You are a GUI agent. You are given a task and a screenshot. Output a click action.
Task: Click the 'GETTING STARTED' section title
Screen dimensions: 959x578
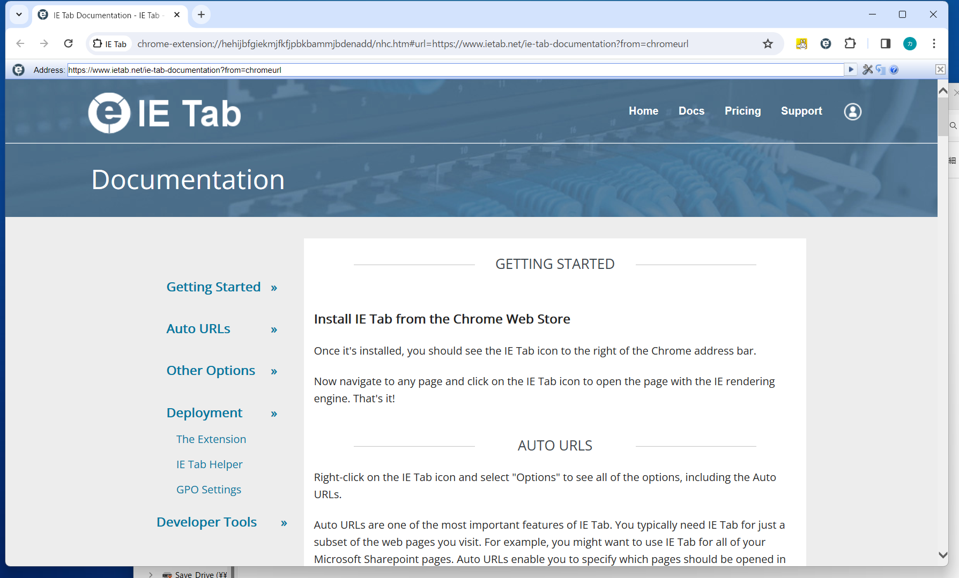tap(555, 264)
